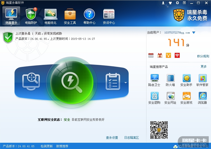Open the 病毒查杀 virus scan tab
Image resolution: width=211 pixels, height=149 pixels.
pyautogui.click(x=11, y=16)
